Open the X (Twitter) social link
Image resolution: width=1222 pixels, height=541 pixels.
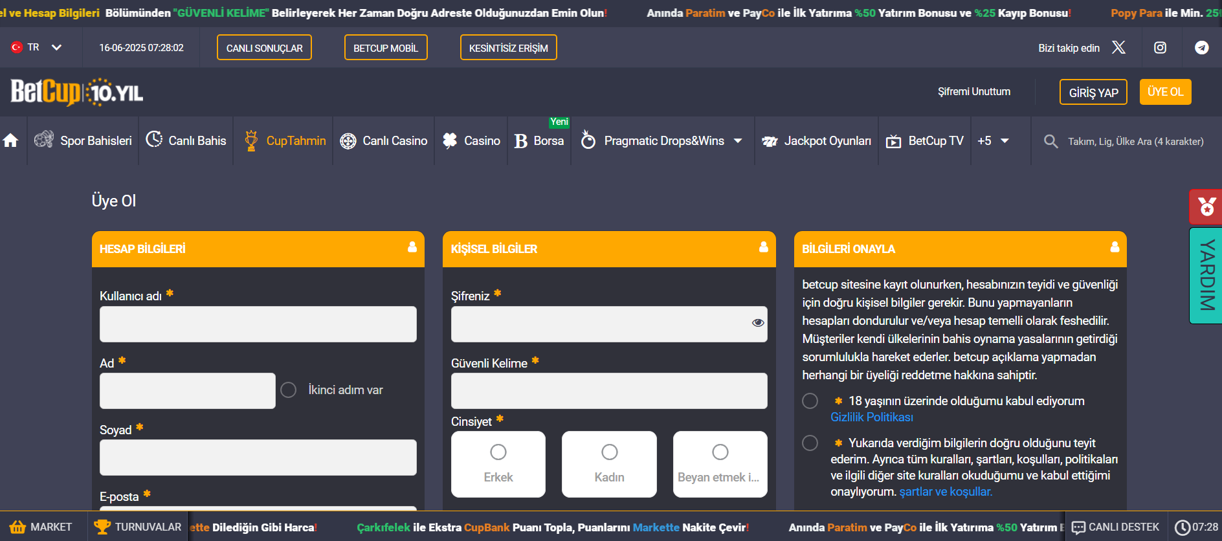tap(1118, 47)
